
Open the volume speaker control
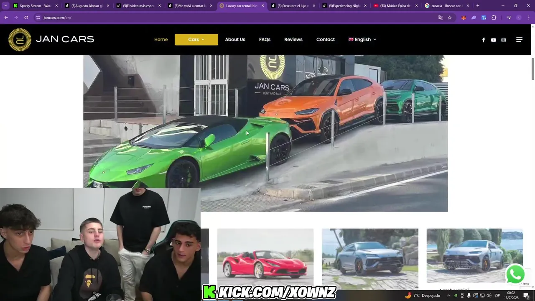[x=489, y=296]
